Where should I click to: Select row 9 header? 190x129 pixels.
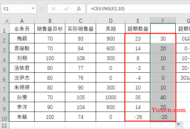[x=5, y=107]
